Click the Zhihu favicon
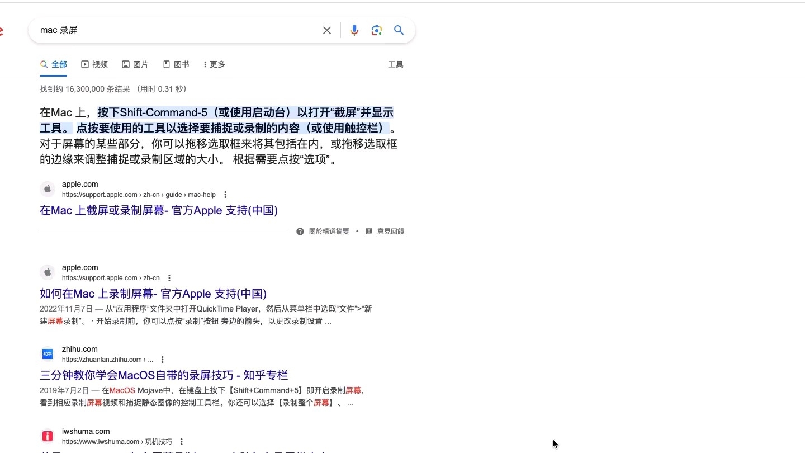The width and height of the screenshot is (805, 453). 48,354
